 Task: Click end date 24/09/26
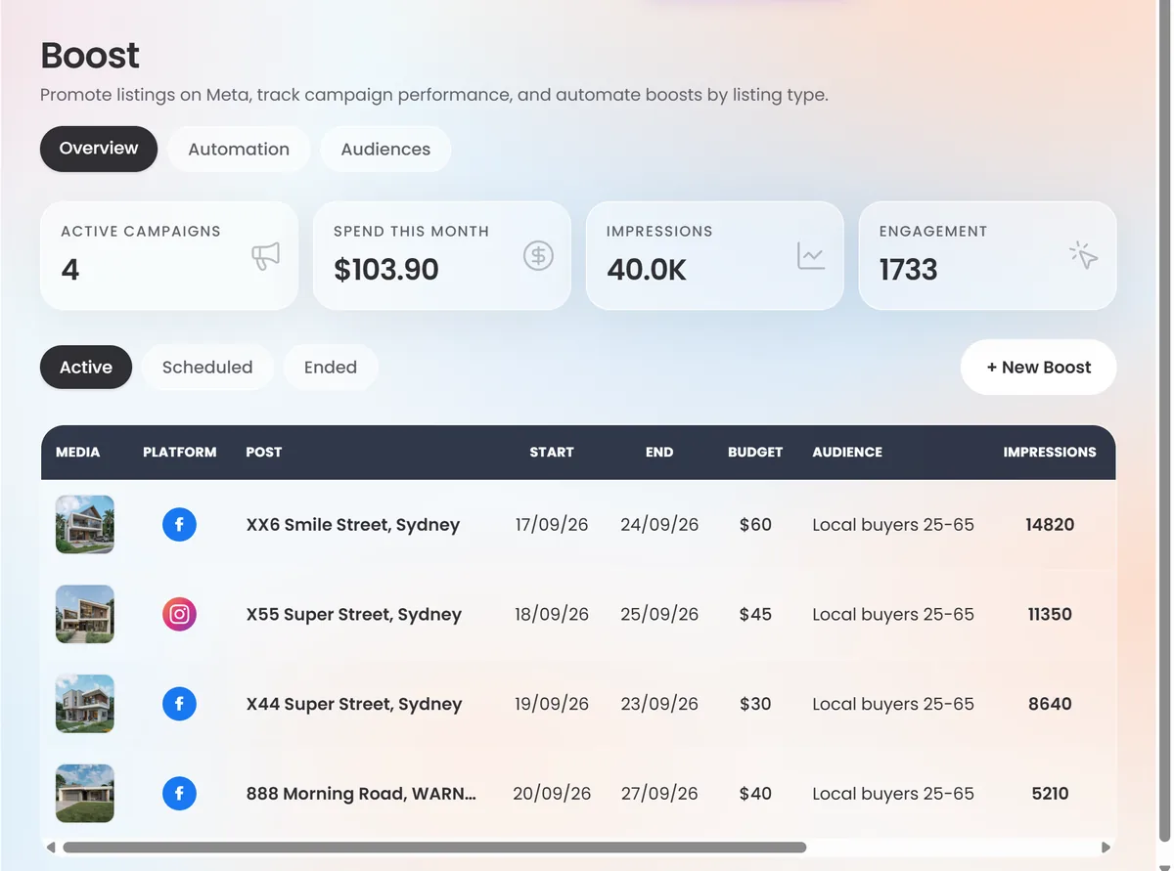click(x=659, y=525)
